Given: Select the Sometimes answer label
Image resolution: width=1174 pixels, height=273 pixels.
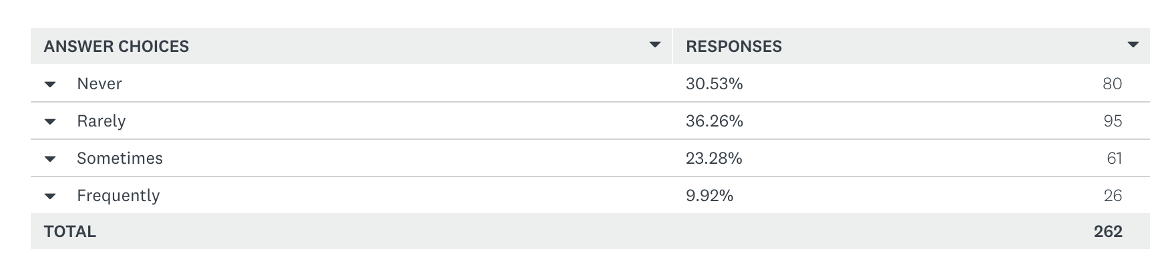Looking at the screenshot, I should point(120,158).
